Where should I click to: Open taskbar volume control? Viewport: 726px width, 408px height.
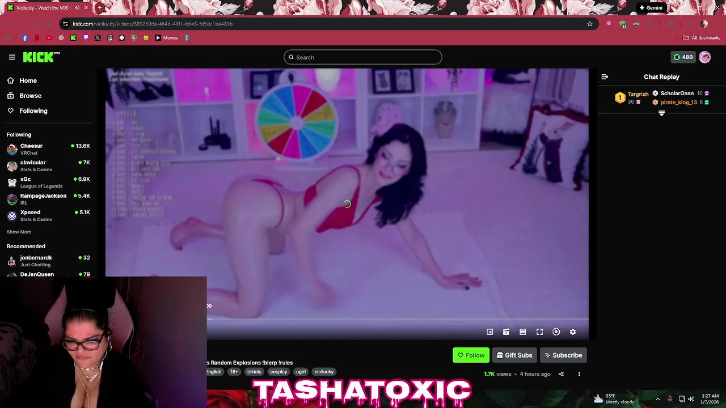(691, 399)
